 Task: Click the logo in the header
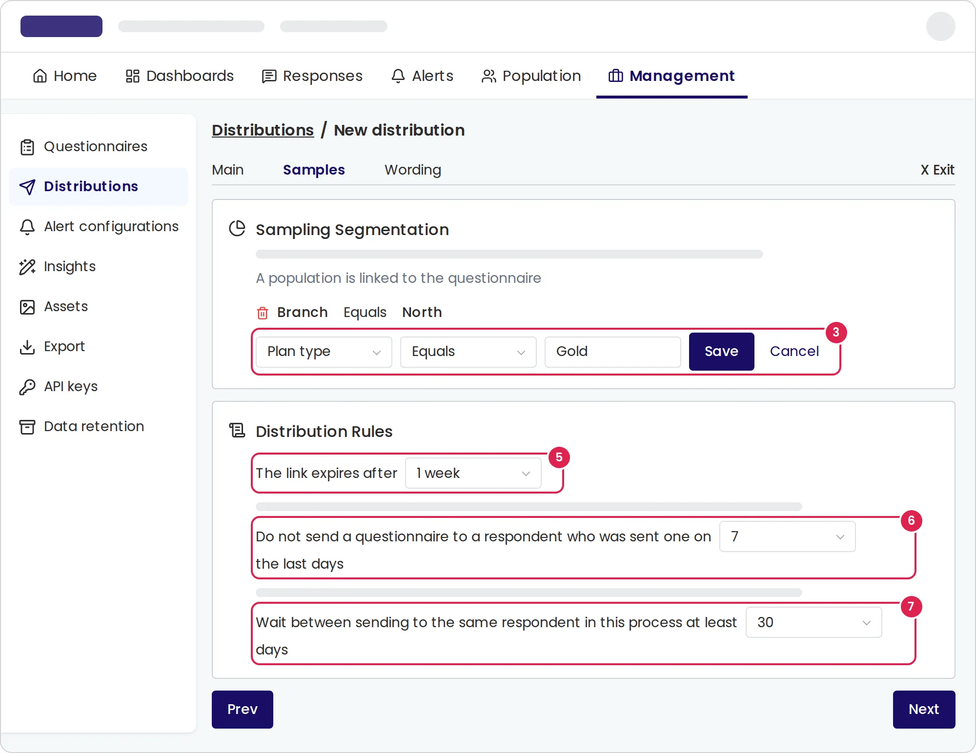tap(61, 26)
